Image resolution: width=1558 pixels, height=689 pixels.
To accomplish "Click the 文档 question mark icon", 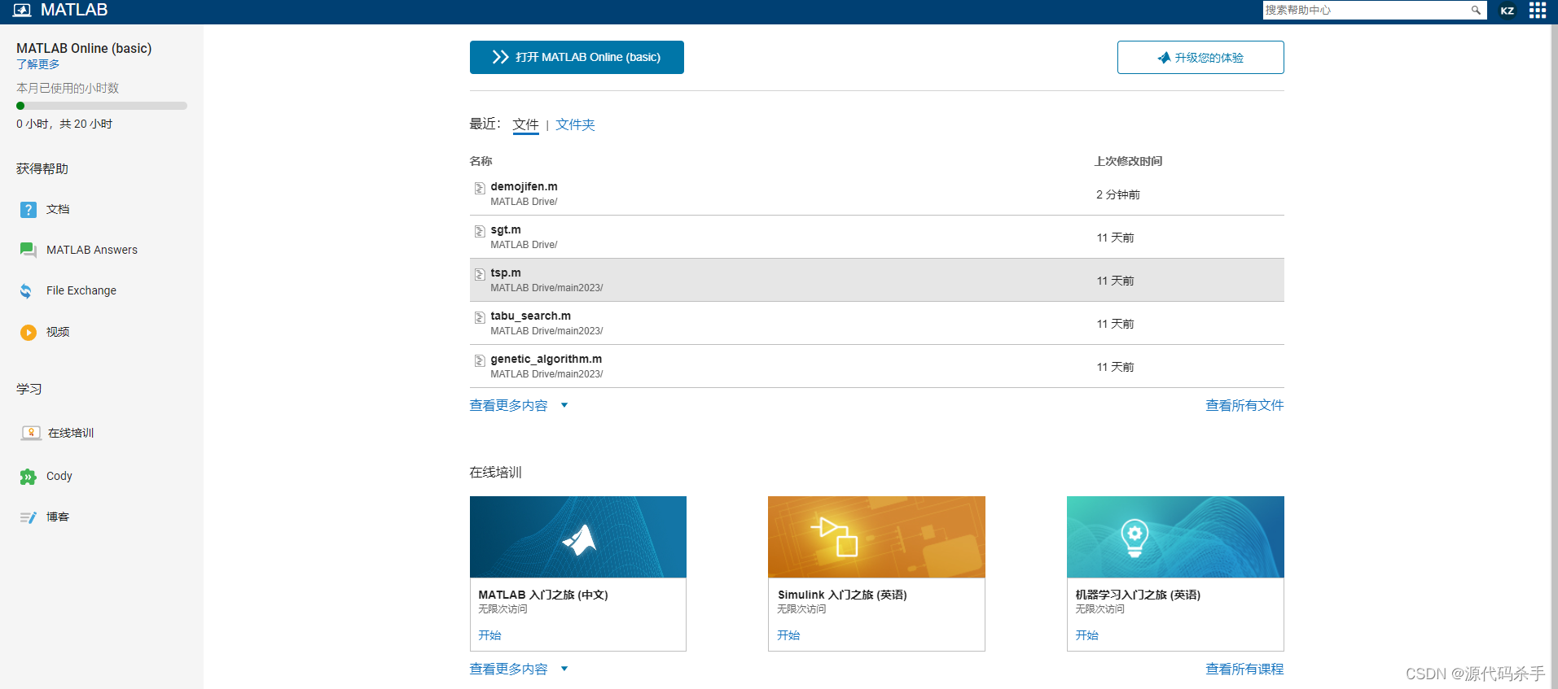I will (29, 210).
